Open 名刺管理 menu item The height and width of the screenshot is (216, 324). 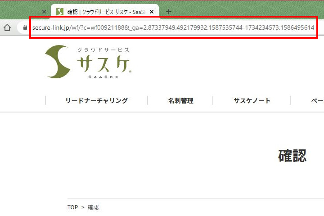[180, 101]
